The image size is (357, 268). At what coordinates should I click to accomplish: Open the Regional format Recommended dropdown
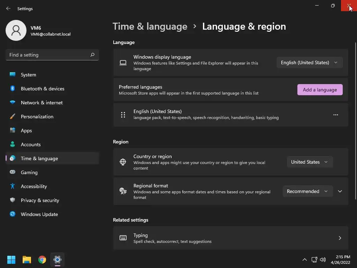(307, 191)
